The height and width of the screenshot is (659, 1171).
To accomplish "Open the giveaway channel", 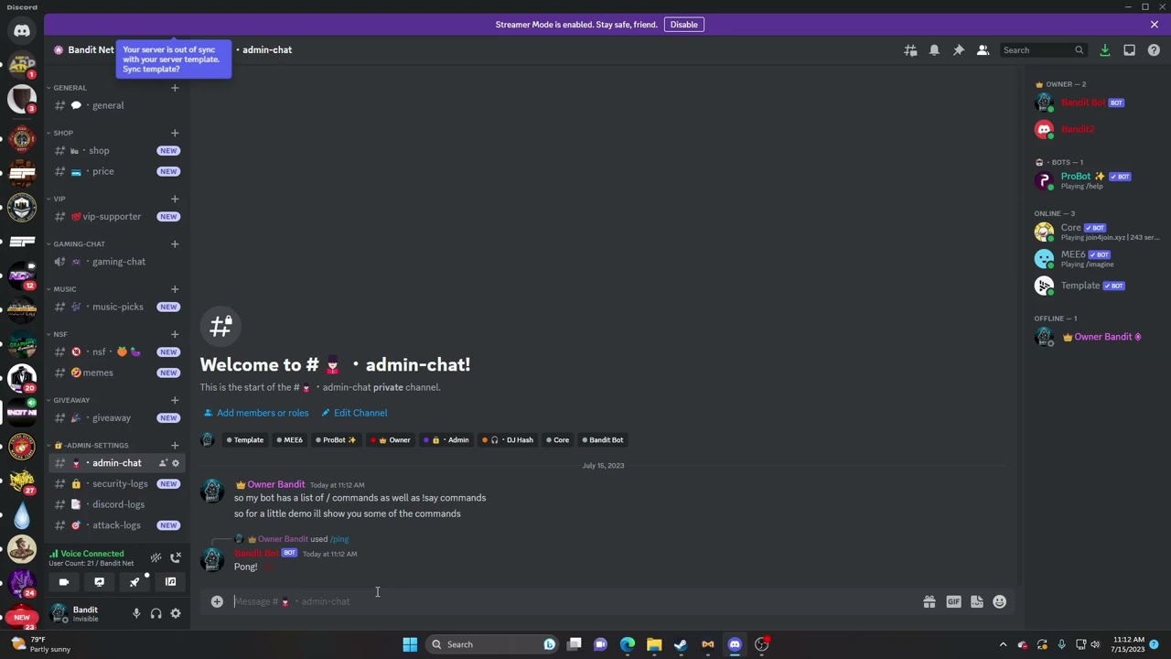I will coord(117,418).
